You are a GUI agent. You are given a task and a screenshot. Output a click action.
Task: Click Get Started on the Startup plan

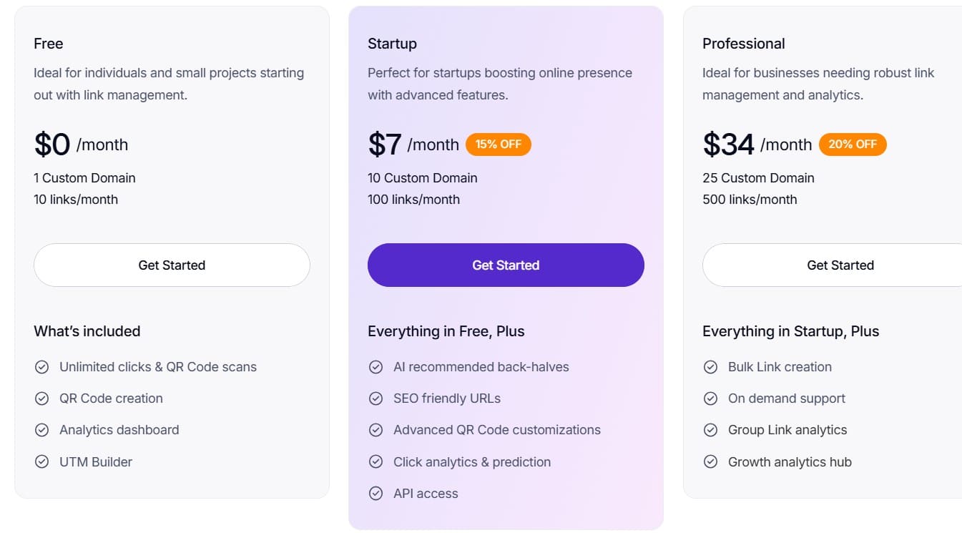pos(506,265)
